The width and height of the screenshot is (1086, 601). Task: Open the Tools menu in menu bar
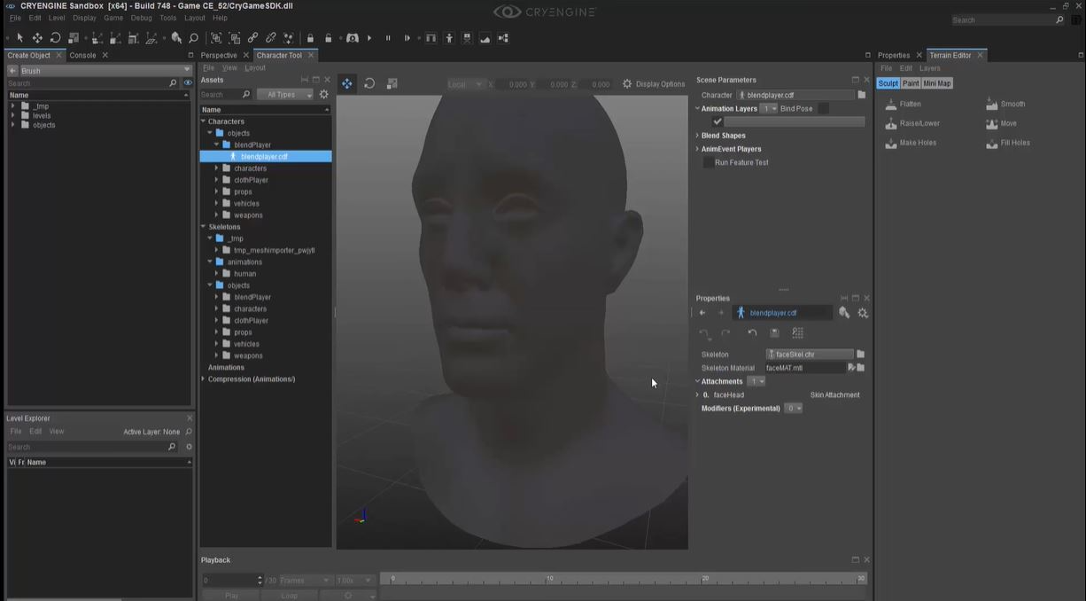[x=167, y=18]
